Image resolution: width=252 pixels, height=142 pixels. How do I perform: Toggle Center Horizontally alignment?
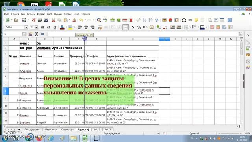point(86,27)
